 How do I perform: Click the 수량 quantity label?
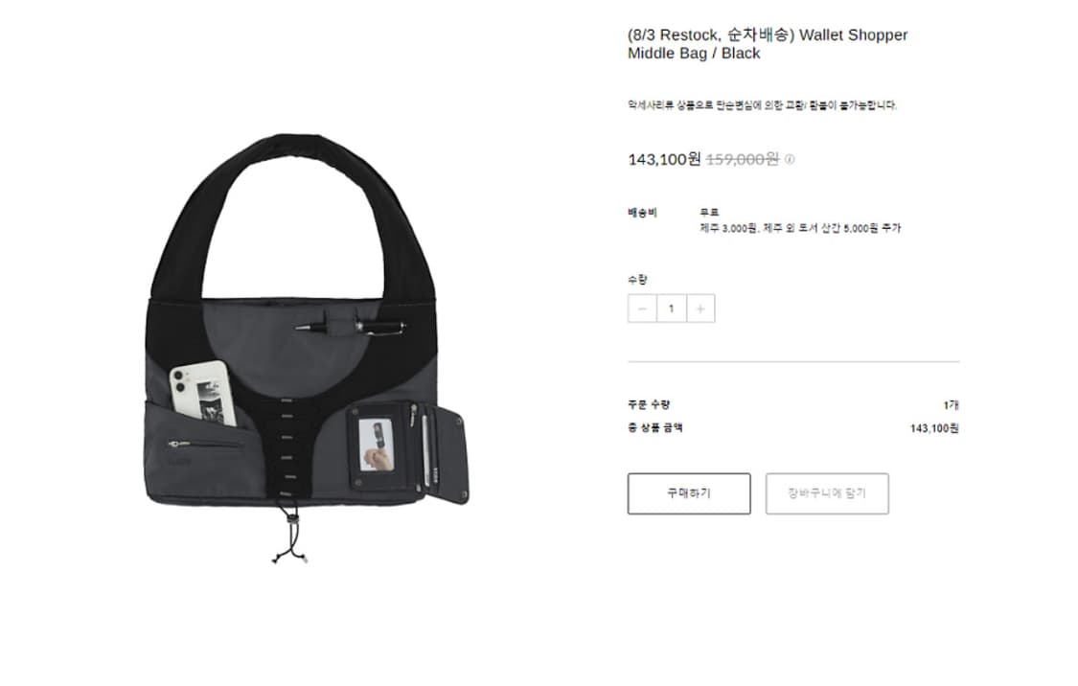click(x=637, y=280)
